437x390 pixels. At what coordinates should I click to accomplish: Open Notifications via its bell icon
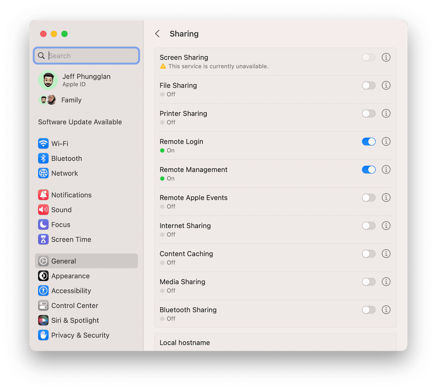43,195
